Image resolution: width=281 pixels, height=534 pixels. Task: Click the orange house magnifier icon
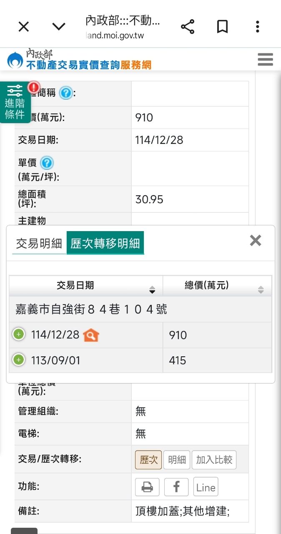tap(91, 335)
